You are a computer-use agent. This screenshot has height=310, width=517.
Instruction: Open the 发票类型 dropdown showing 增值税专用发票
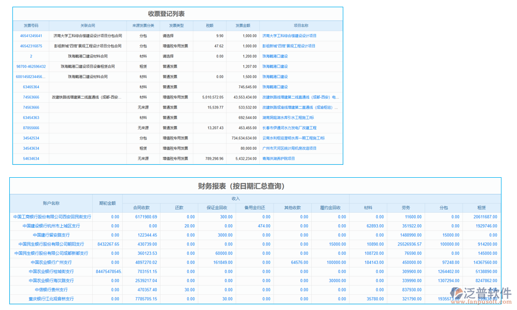click(176, 46)
